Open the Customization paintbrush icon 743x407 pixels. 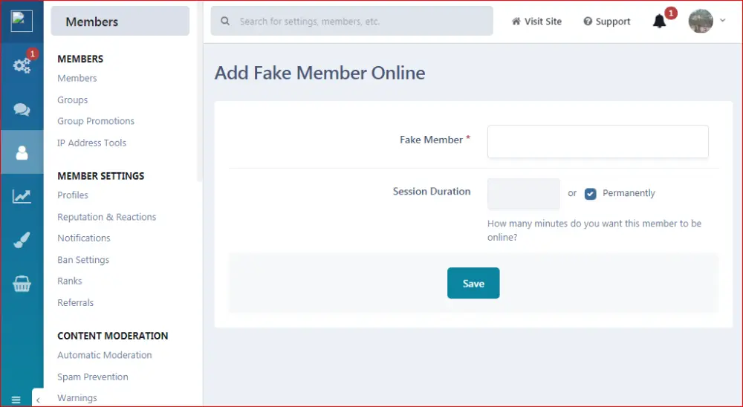pos(22,240)
